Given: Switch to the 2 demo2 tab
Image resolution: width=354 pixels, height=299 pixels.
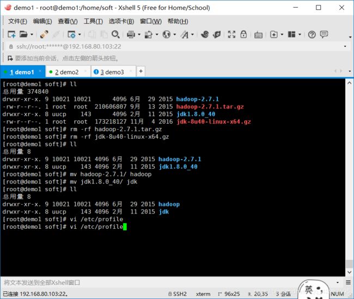Looking at the screenshot, I should point(67,72).
